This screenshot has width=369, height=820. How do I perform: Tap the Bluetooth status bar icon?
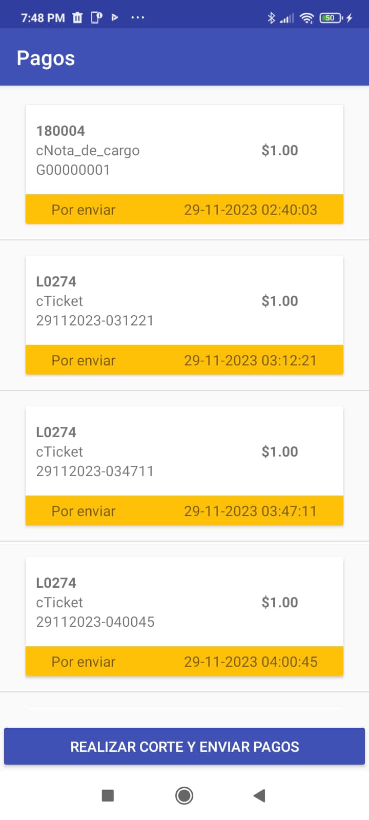pos(271,18)
